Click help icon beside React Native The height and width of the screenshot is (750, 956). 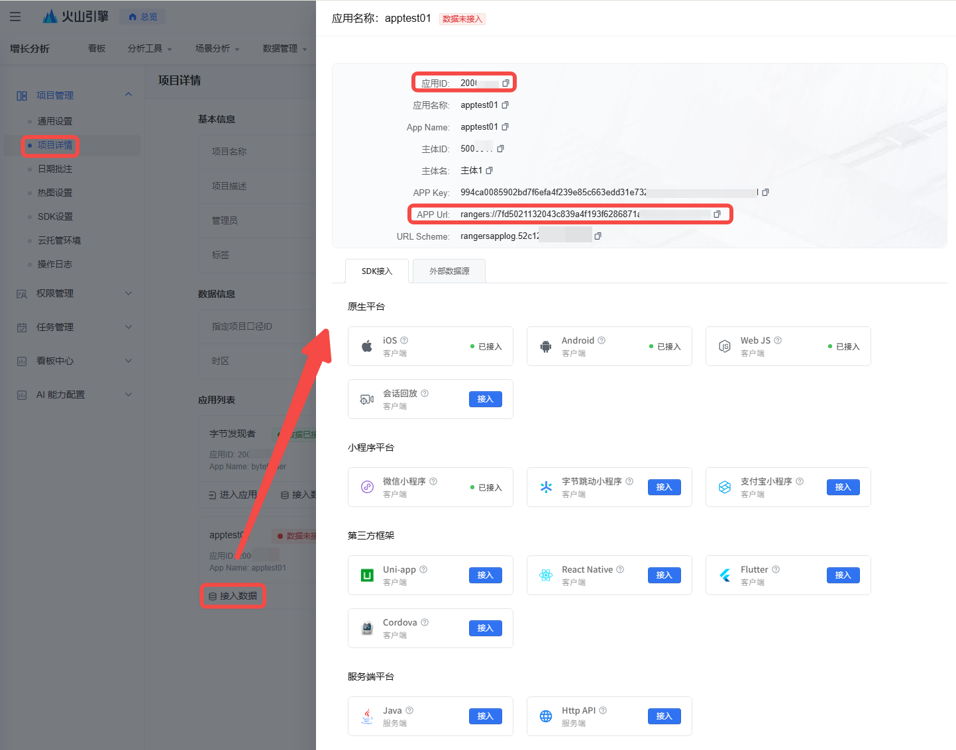click(620, 569)
